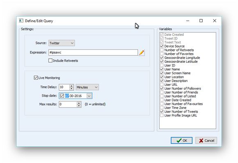Uncheck User Number of Followers variable
This screenshot has width=238, height=163.
[x=162, y=88]
